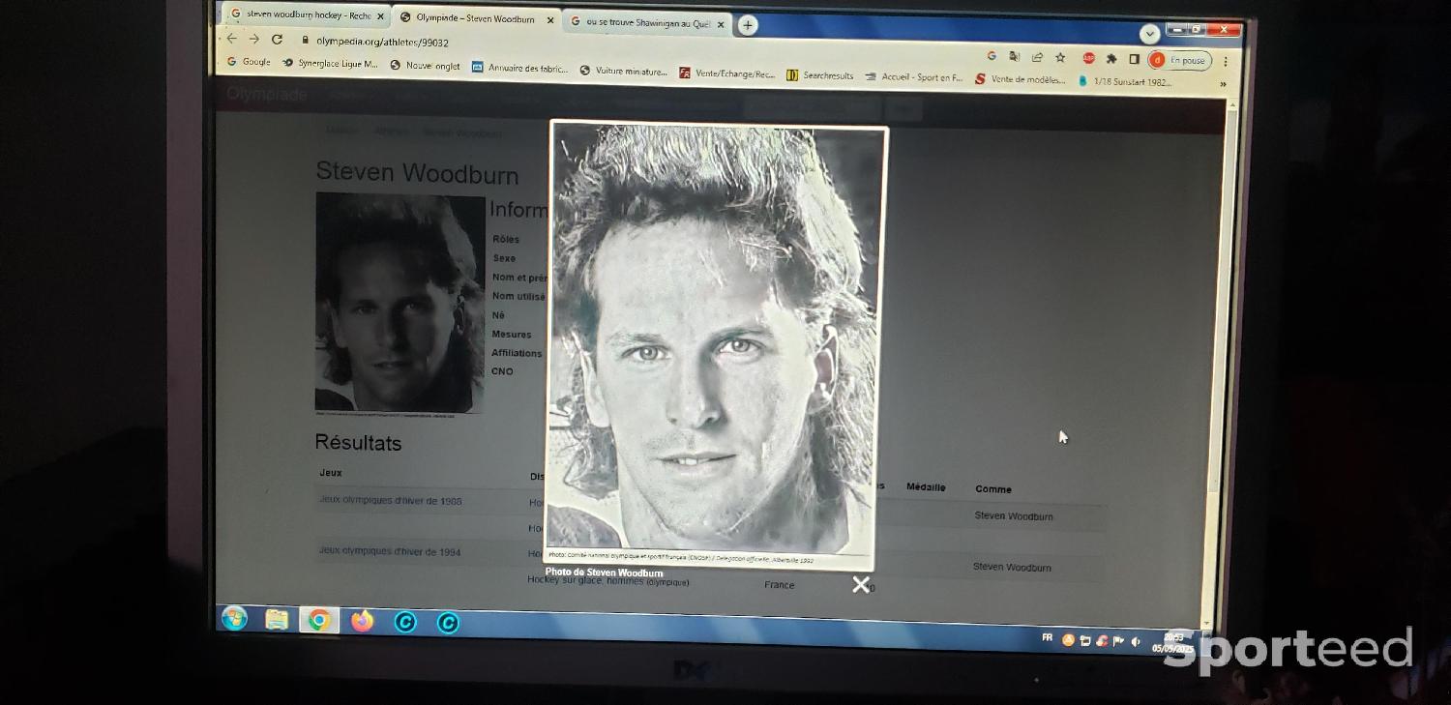Open the Extensions puzzle icon
Image resolution: width=1451 pixels, height=705 pixels.
(x=1111, y=59)
